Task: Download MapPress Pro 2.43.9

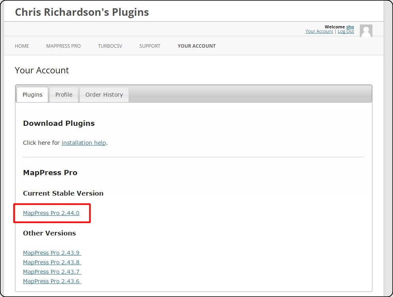Action: tap(52, 253)
